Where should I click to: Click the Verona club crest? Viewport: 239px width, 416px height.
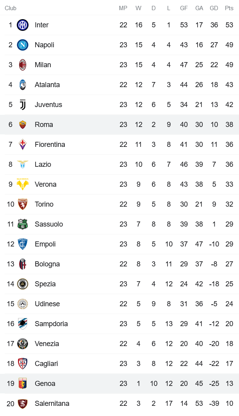23,184
